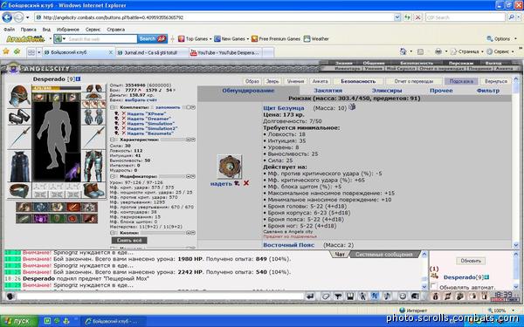This screenshot has width=524, height=327.
Task: Select the Щит Безумца shield thumbnail
Action: coord(229,167)
